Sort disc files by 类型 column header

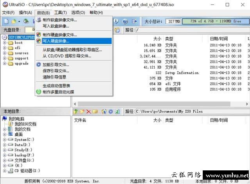(169, 39)
